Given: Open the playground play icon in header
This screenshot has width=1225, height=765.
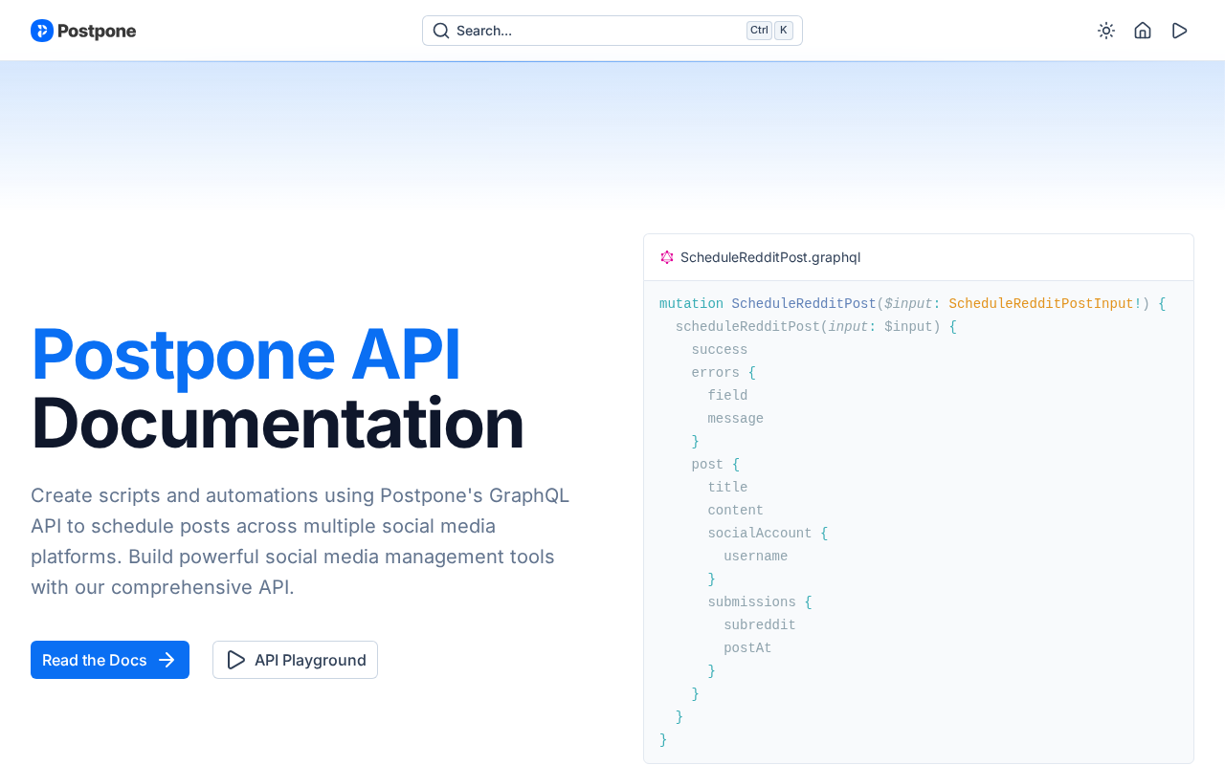Looking at the screenshot, I should click(1180, 31).
